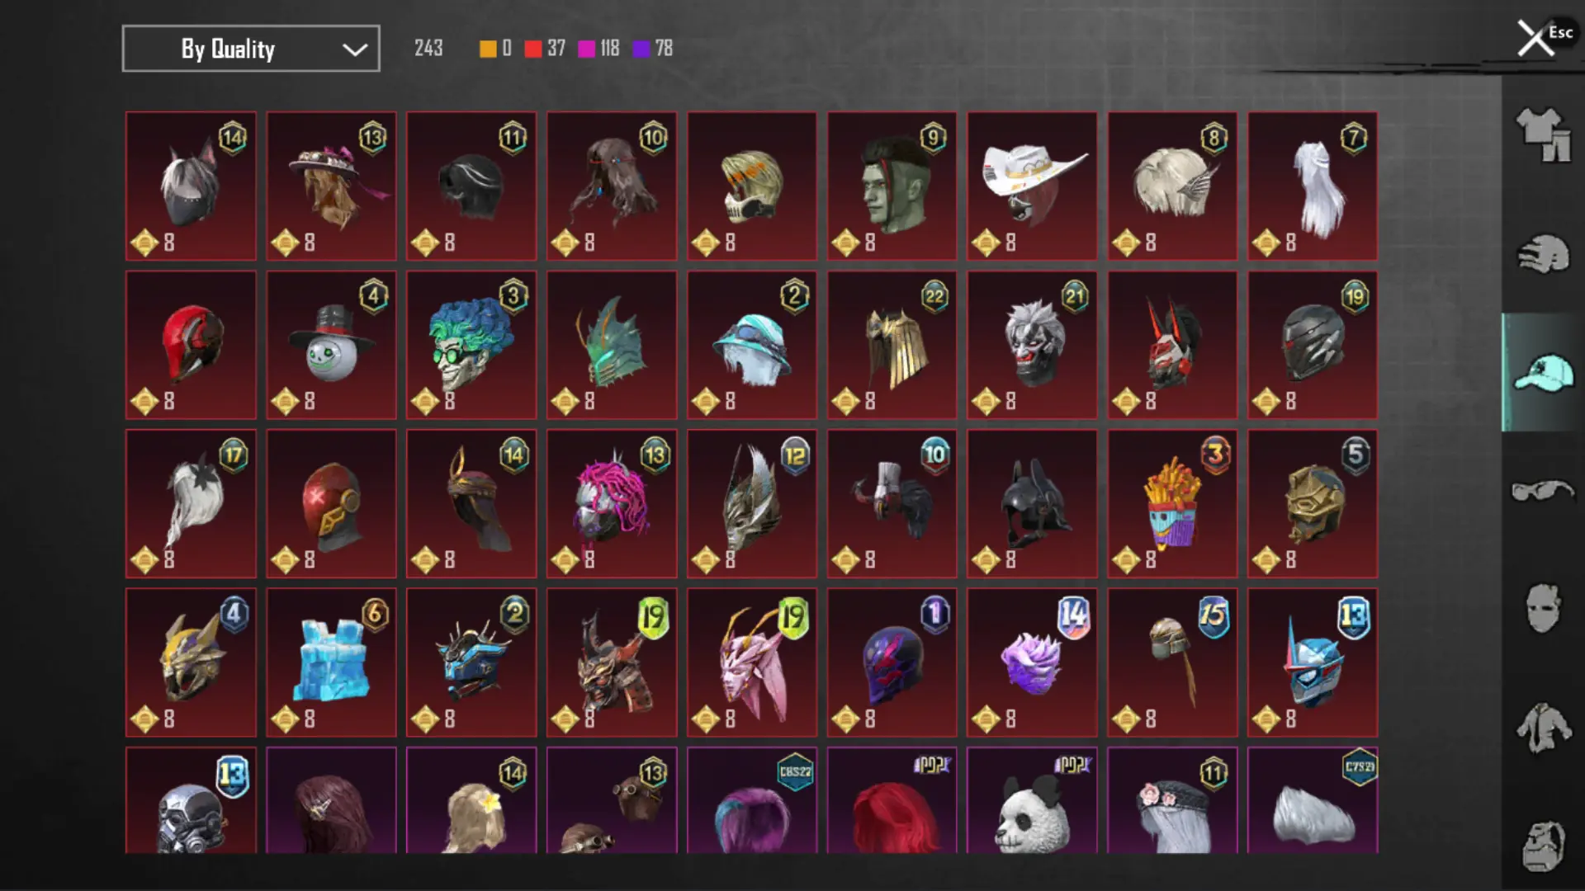Screen dimensions: 1585x891
Task: Open the outfits category icon in sidebar
Action: click(x=1543, y=134)
